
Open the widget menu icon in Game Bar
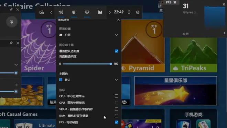[x=42, y=12]
